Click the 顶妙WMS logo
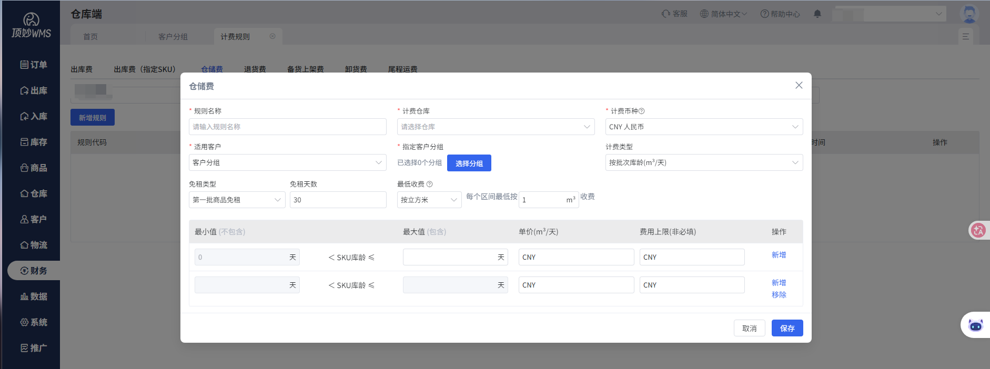This screenshot has width=990, height=369. click(x=32, y=25)
